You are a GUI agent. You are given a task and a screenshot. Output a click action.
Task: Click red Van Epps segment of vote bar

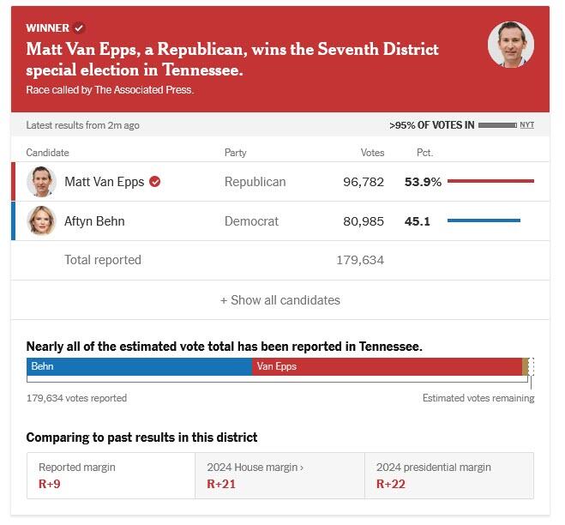tap(387, 366)
